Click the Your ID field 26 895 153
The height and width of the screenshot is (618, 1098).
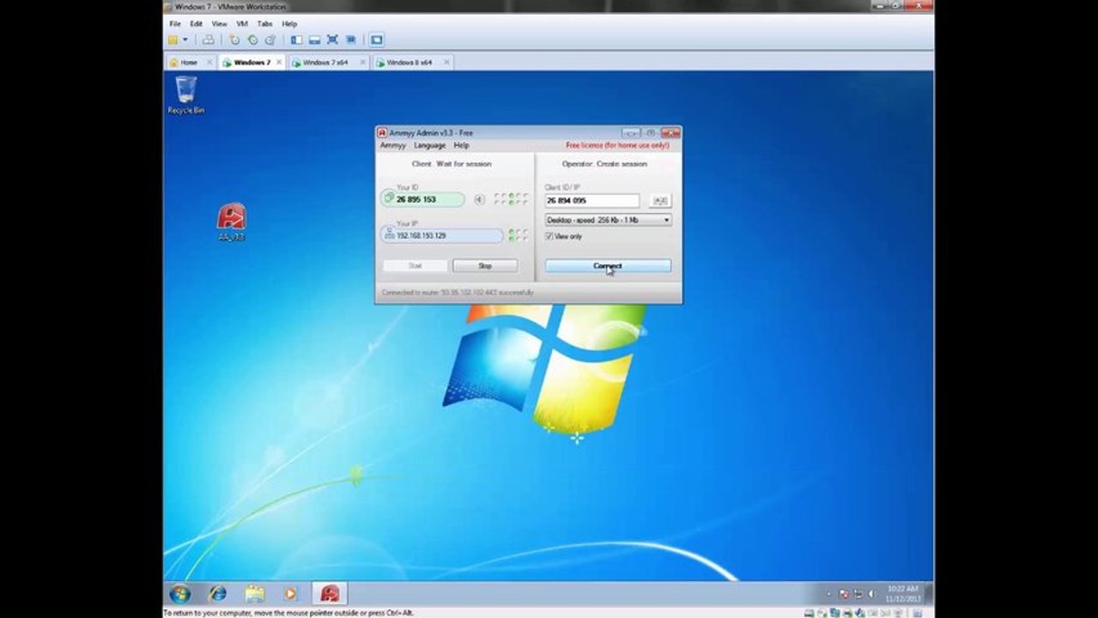pyautogui.click(x=422, y=199)
